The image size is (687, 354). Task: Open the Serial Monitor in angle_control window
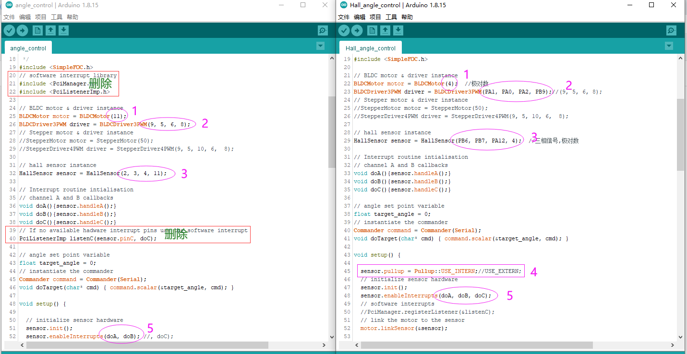coord(323,30)
